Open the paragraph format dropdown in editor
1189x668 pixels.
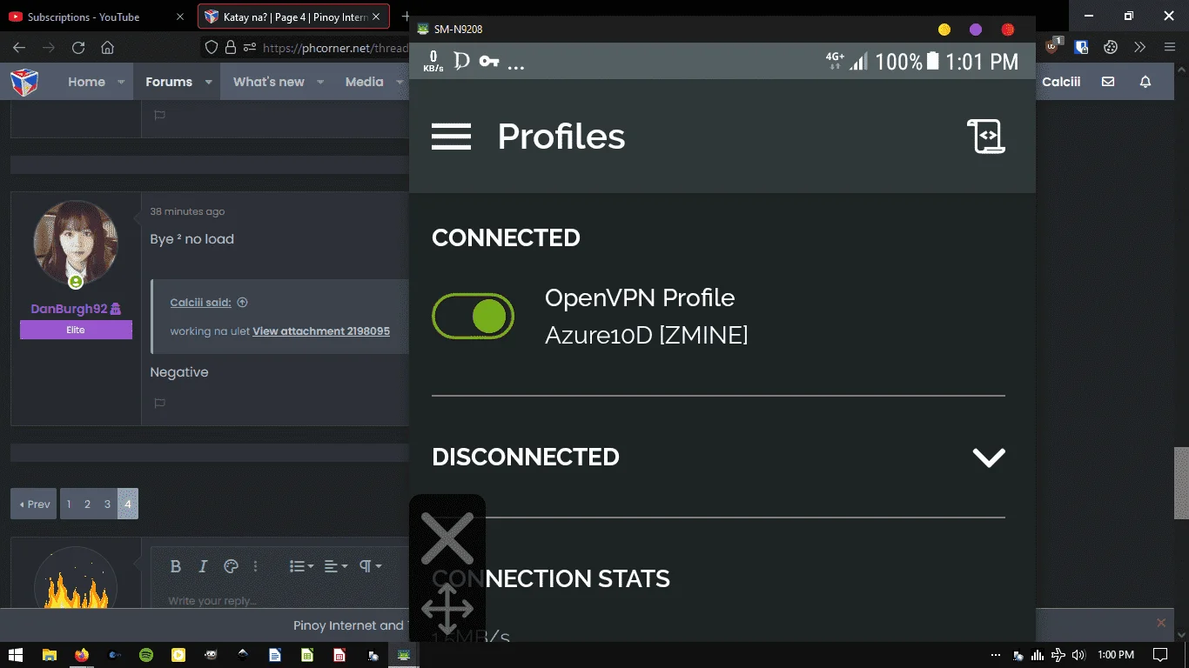[x=371, y=566]
